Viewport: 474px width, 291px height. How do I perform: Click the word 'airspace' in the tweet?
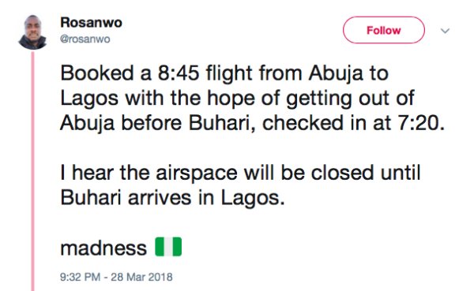(197, 173)
